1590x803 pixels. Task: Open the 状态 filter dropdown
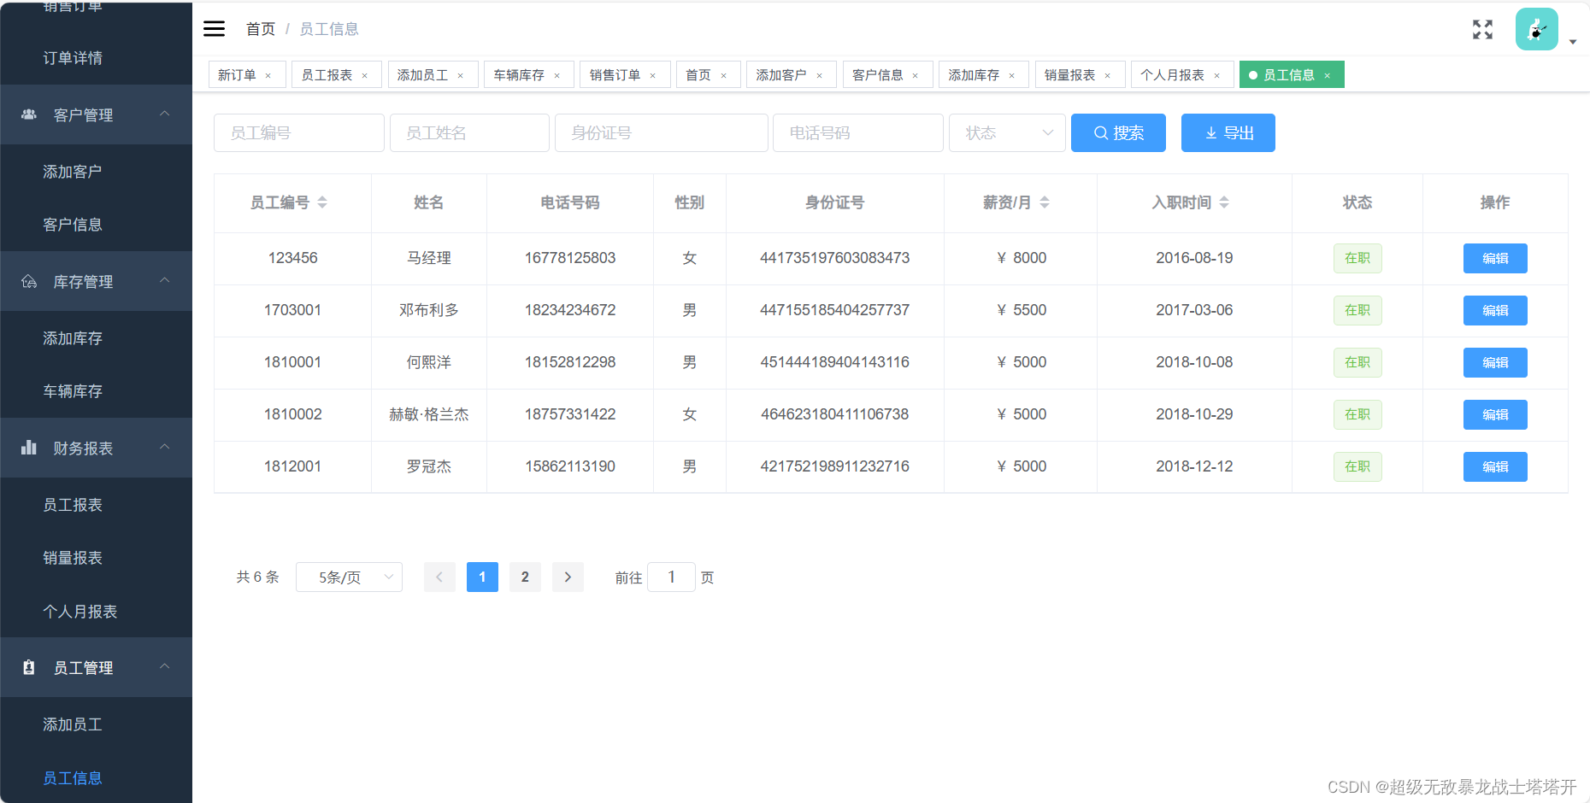[1007, 133]
